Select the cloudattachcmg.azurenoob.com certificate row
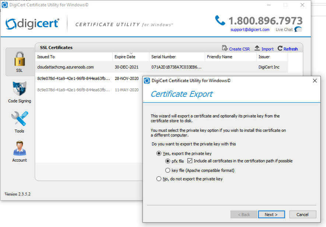This screenshot has height=227, width=326. (162, 67)
